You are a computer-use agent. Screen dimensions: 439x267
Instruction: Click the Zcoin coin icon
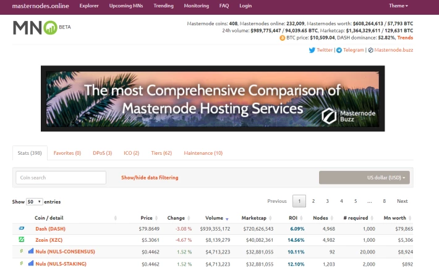(x=22, y=239)
